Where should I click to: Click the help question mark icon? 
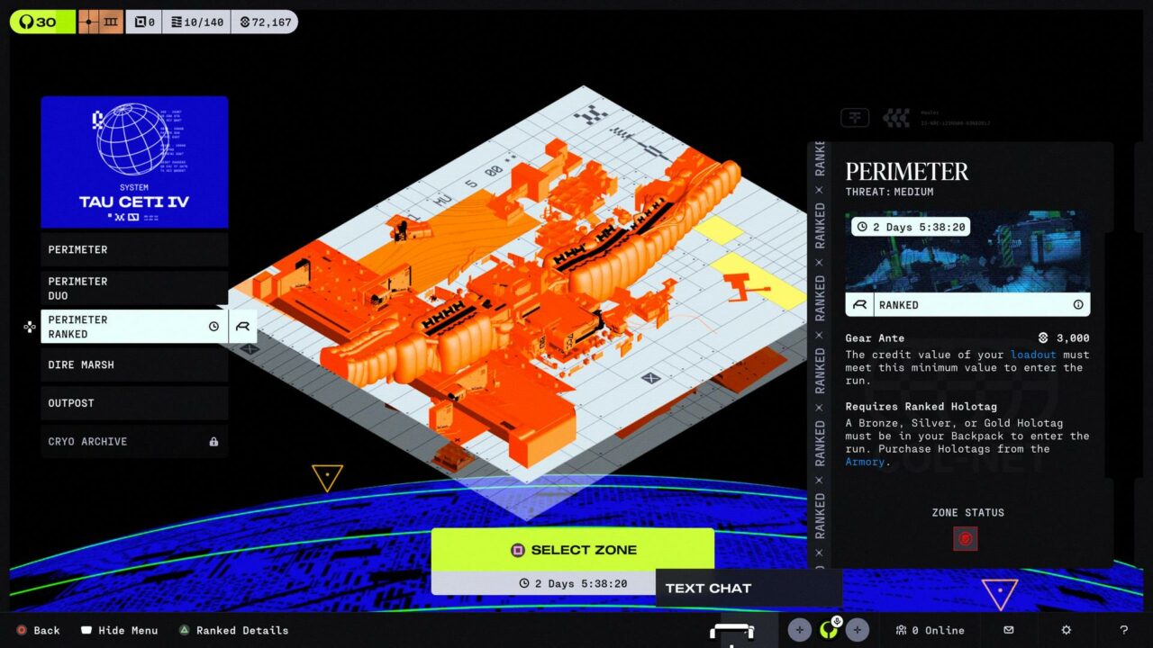[x=1123, y=630]
